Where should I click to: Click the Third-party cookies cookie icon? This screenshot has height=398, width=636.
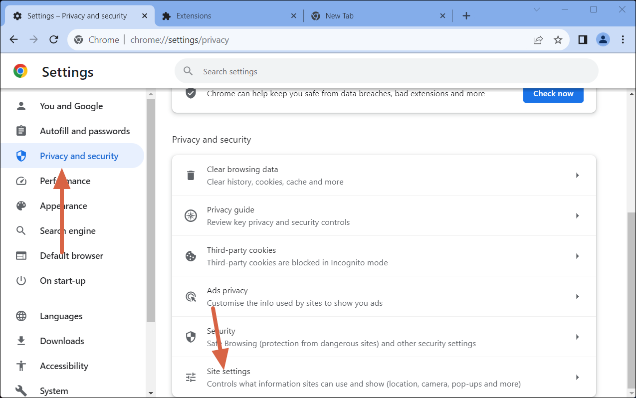click(190, 256)
